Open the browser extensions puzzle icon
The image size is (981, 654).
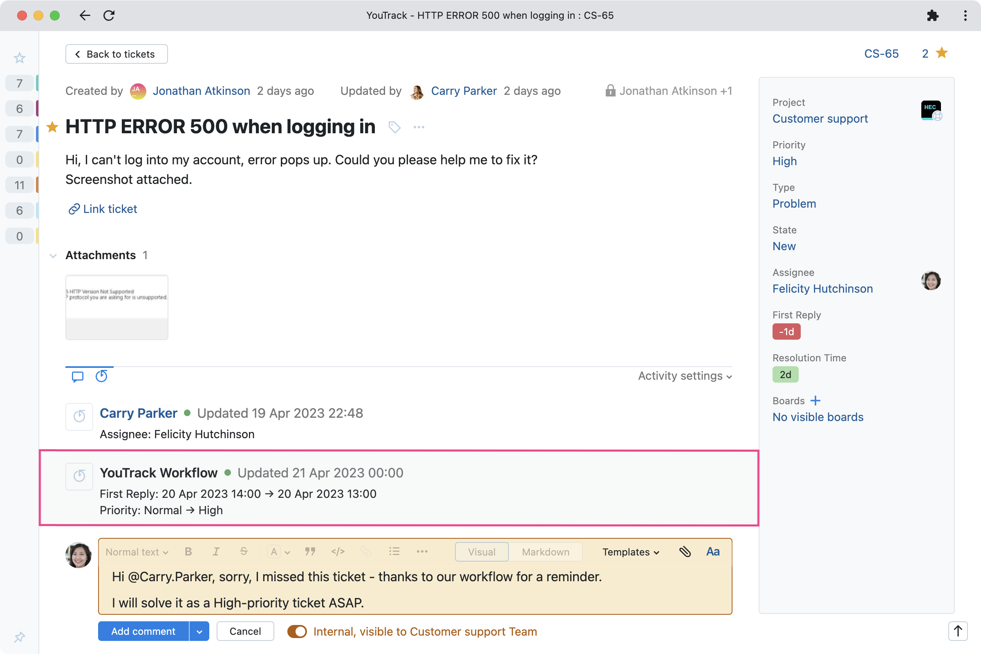pyautogui.click(x=933, y=16)
